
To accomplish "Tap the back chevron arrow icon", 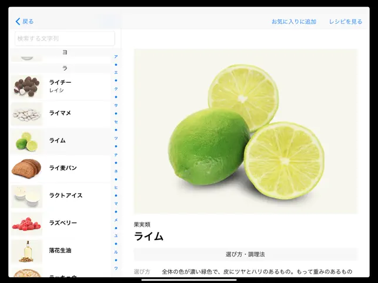I will point(18,22).
